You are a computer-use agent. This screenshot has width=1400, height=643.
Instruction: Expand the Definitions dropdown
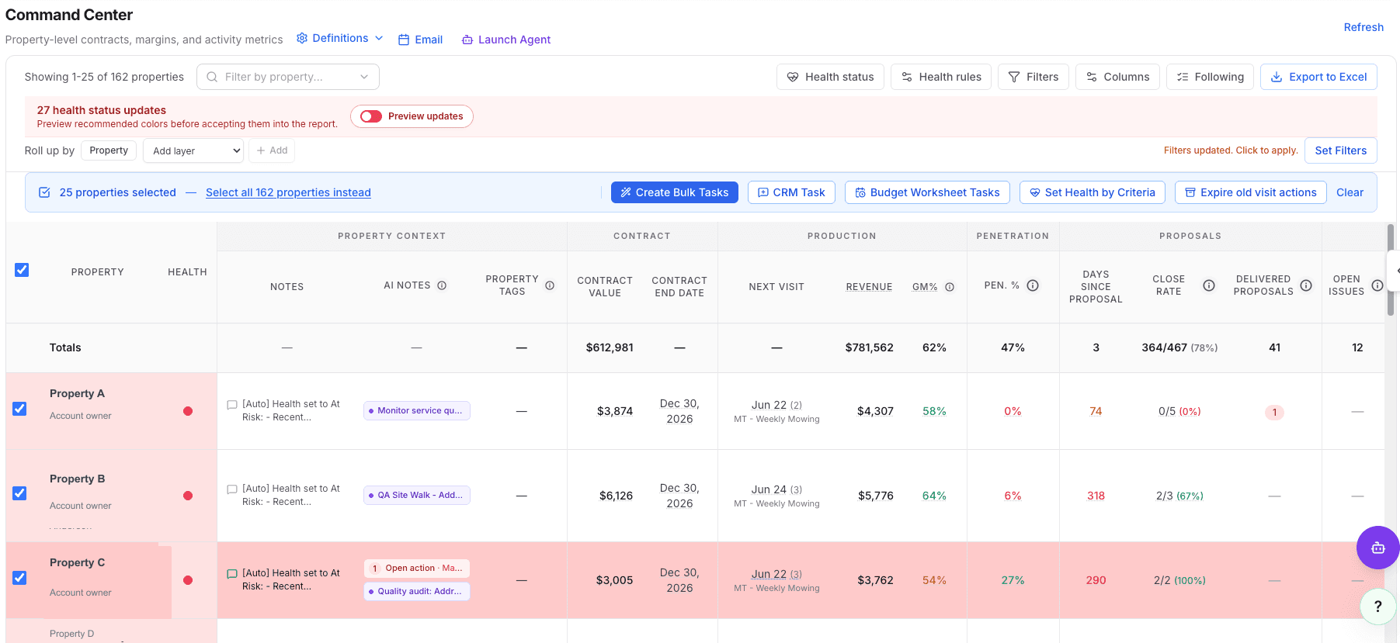click(340, 38)
